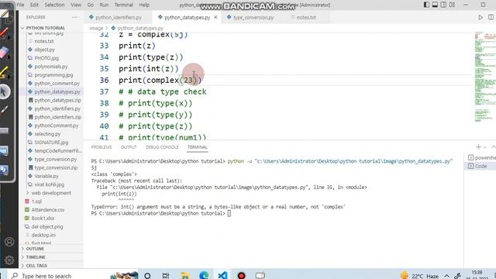Open python_identifiers.py in the explorer tree
Image resolution: width=496 pixels, height=279 pixels.
[x=57, y=108]
